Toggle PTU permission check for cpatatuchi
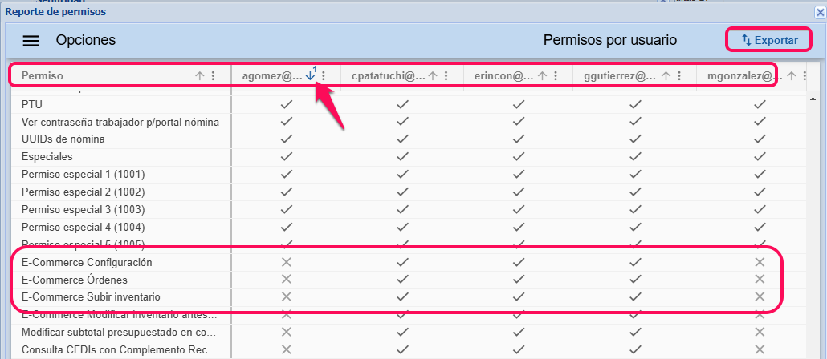This screenshot has width=827, height=359. coord(402,104)
